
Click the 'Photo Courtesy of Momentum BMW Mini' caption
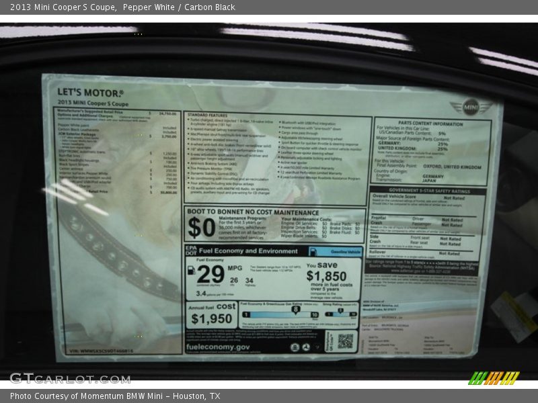coord(87,396)
